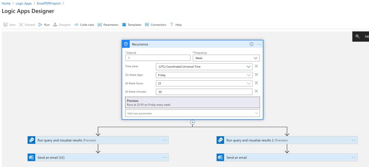Expand Run query and visualize results step
This screenshot has height=167, width=369.
pos(98,140)
